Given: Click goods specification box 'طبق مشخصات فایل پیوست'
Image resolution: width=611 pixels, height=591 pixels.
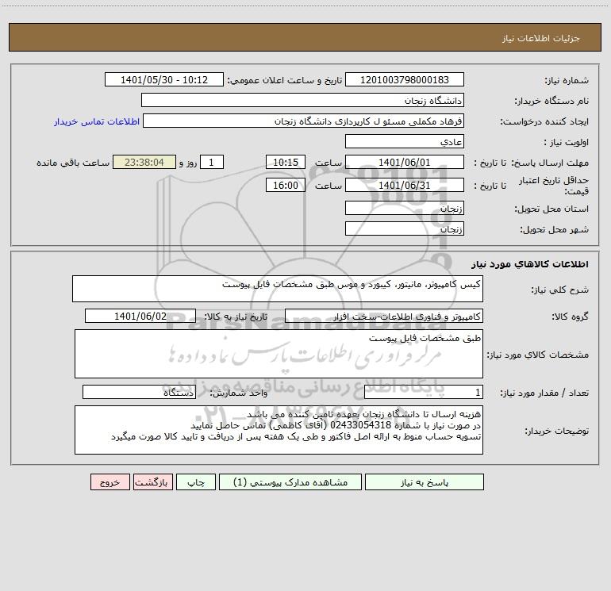Looking at the screenshot, I should coord(279,354).
